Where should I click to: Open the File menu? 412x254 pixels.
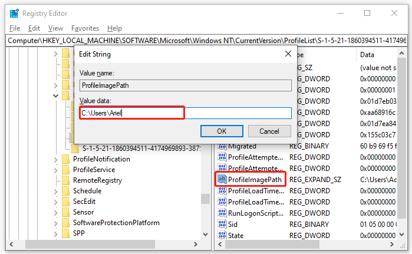coord(15,28)
